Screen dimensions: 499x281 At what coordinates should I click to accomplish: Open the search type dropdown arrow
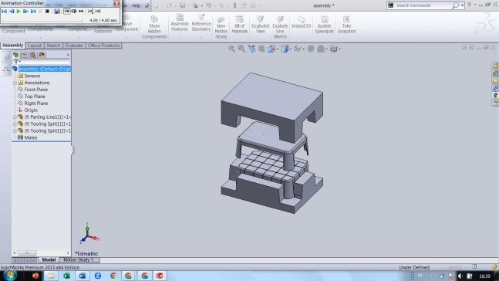(463, 5)
